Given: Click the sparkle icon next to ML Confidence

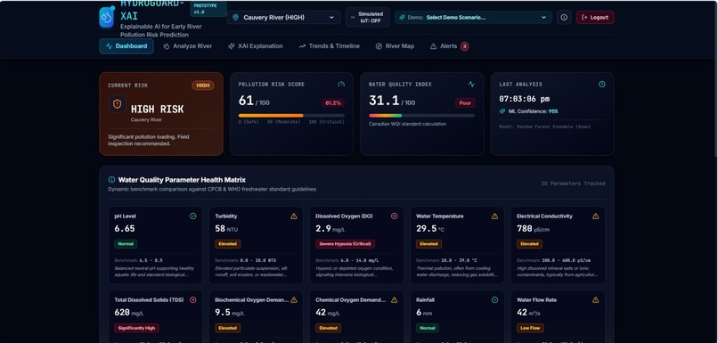Looking at the screenshot, I should tap(502, 111).
